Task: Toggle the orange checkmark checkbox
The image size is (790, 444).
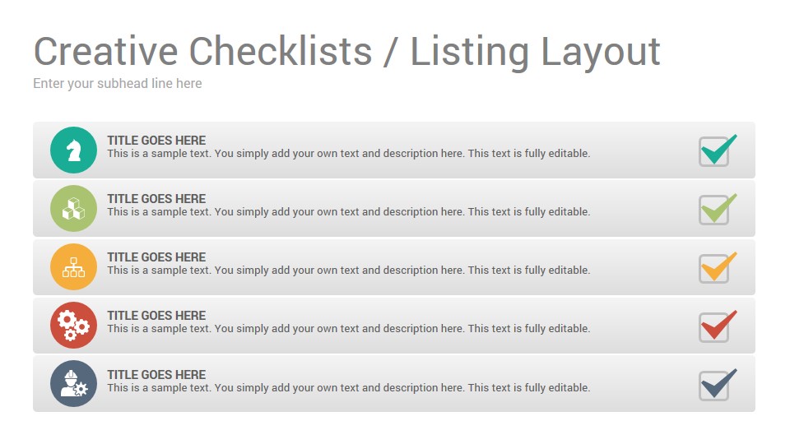Action: click(x=717, y=267)
